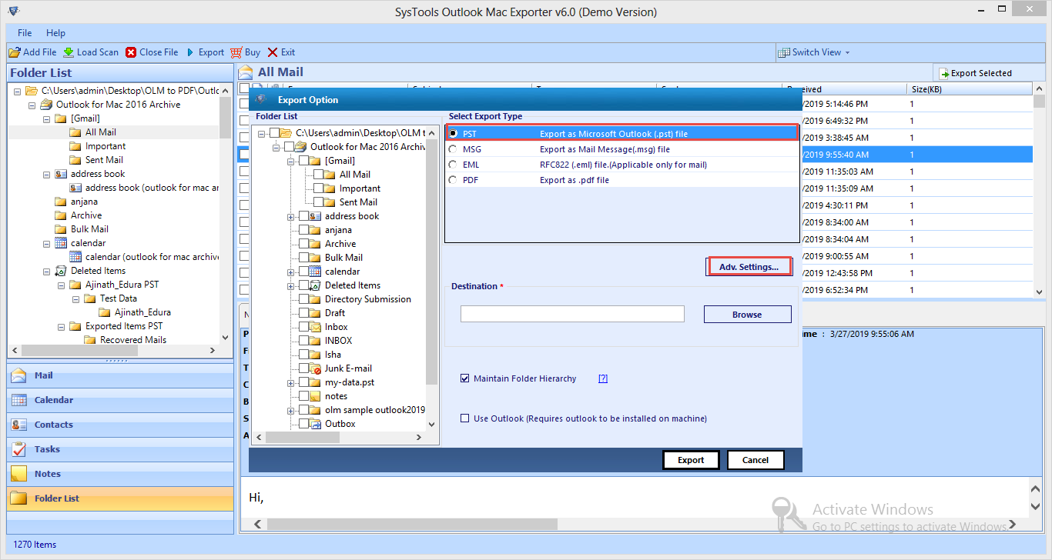Open the Calendar navigation pane icon

pos(19,400)
